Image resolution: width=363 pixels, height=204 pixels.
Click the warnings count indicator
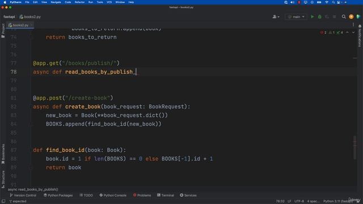pyautogui.click(x=331, y=32)
